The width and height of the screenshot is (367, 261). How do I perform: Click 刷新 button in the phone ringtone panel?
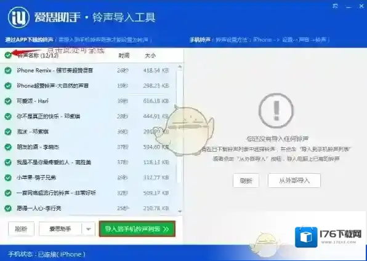pos(246,181)
